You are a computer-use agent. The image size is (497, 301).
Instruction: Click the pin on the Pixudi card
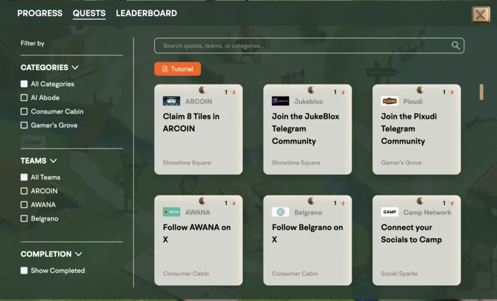pyautogui.click(x=421, y=90)
